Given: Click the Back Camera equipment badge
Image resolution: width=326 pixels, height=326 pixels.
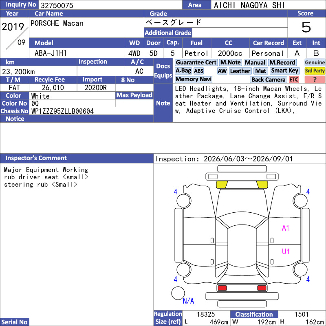Looking at the screenshot, I should pos(268,79).
